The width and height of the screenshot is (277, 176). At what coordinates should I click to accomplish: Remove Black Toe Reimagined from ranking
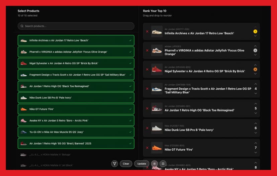click(147, 108)
